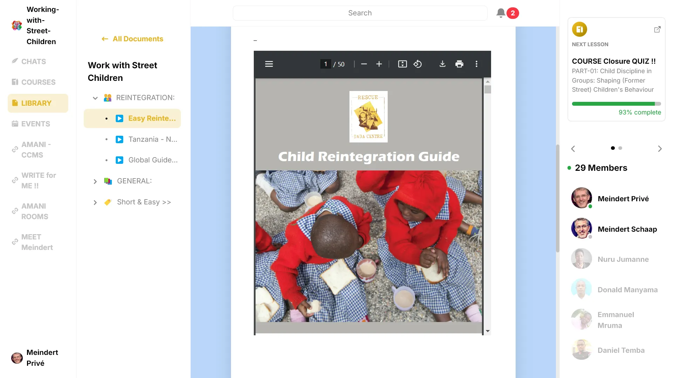Download the PDF document
This screenshot has width=673, height=378.
click(x=442, y=64)
